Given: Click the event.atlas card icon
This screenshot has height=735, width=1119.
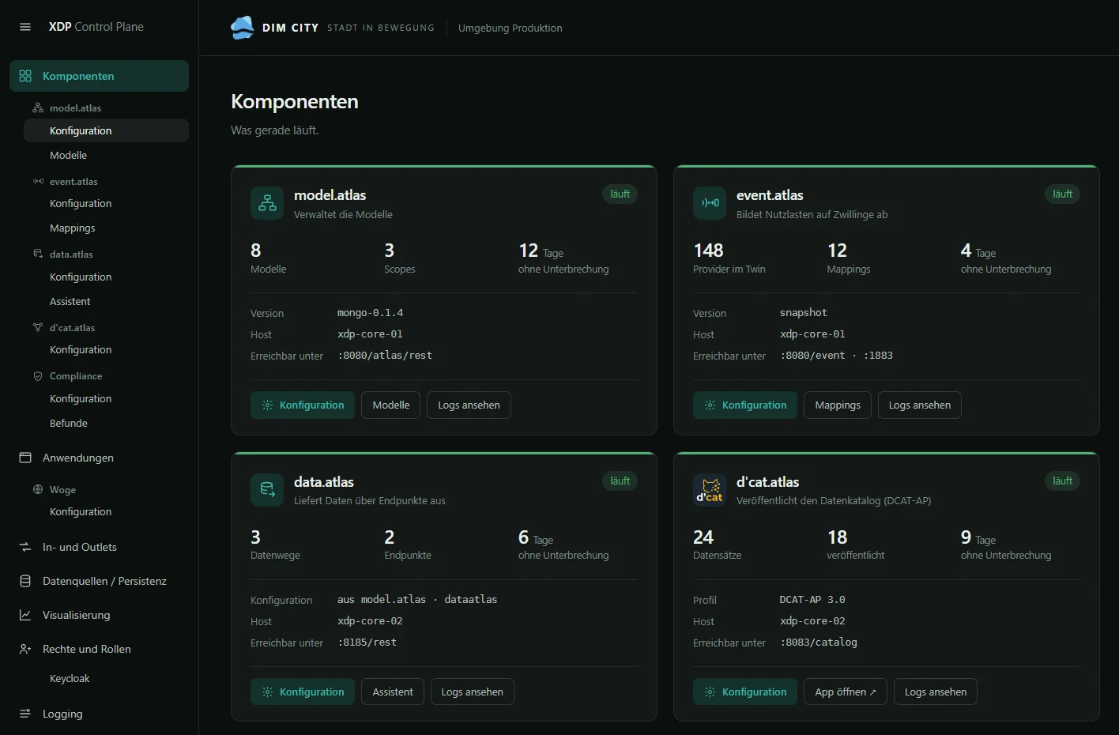Looking at the screenshot, I should tap(710, 203).
